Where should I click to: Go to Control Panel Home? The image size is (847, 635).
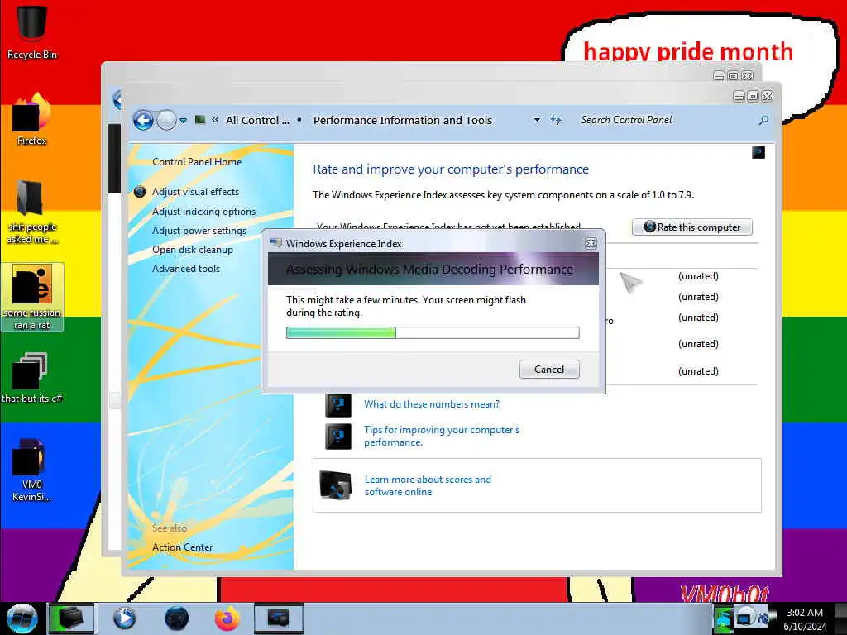(x=197, y=162)
